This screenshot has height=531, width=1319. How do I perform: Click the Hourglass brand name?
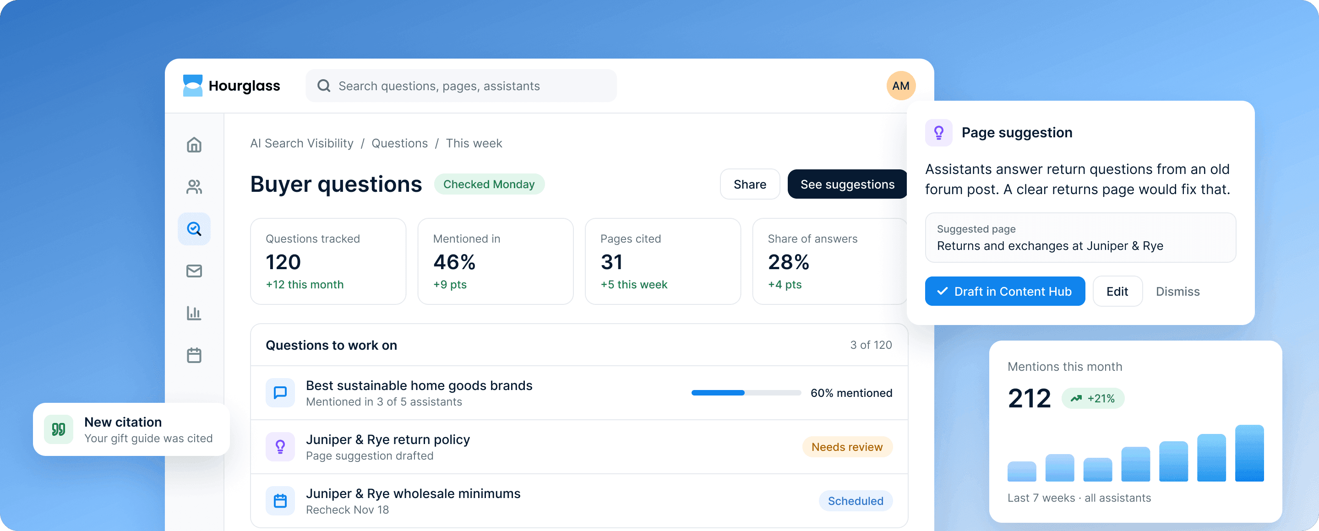[244, 86]
